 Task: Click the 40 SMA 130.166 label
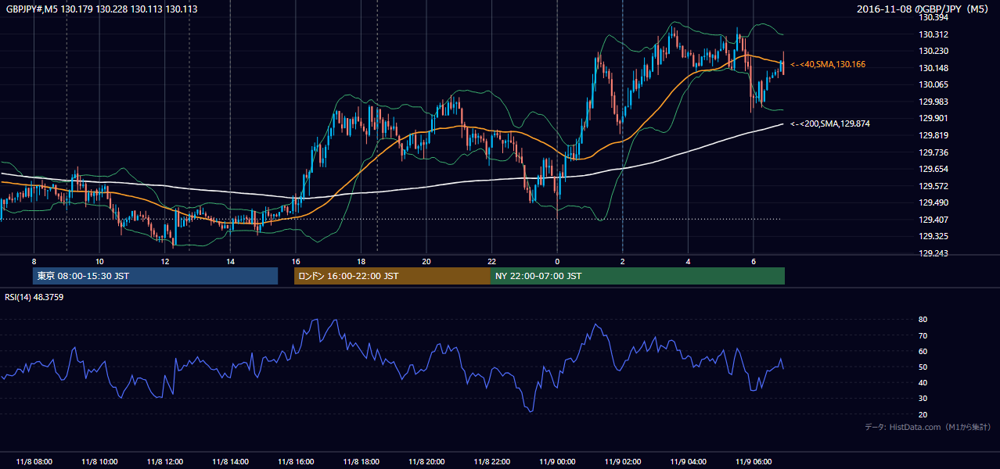tap(828, 64)
